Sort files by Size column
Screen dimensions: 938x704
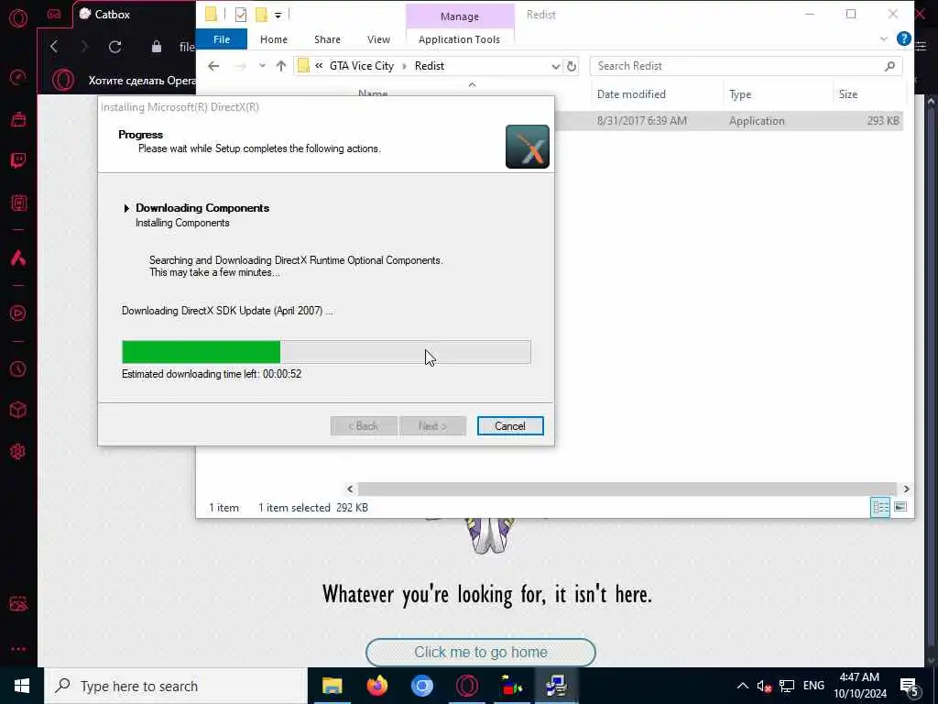pyautogui.click(x=847, y=94)
